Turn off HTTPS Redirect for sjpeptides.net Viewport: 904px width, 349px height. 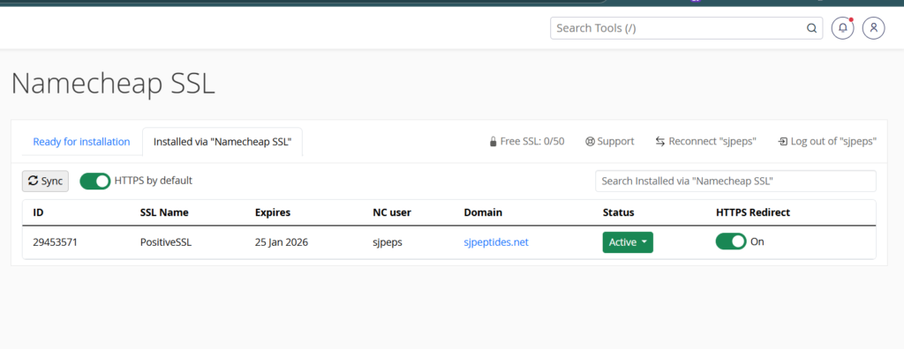tap(731, 241)
